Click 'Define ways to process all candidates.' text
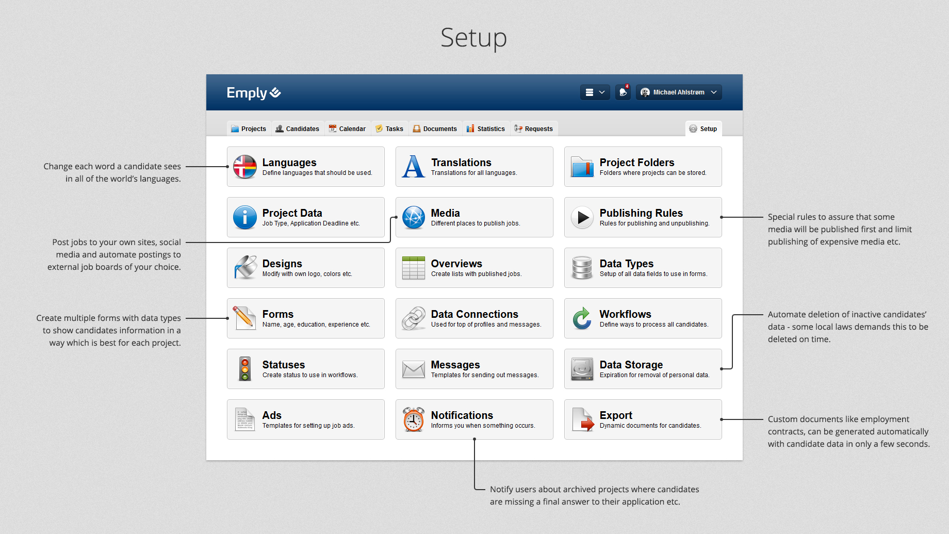The image size is (949, 534). pos(654,325)
